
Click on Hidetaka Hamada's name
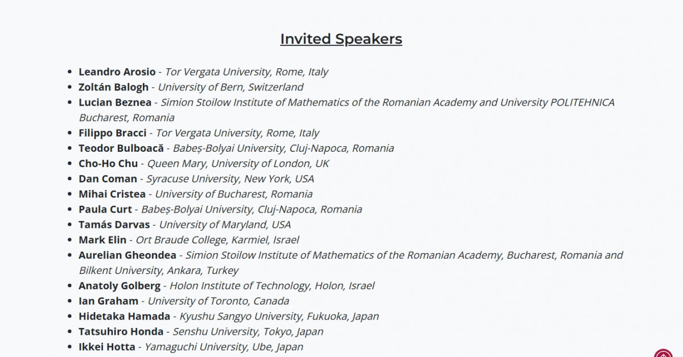coord(124,317)
